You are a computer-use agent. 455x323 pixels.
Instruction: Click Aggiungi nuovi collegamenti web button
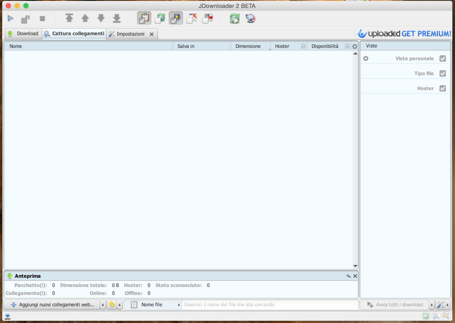click(52, 305)
